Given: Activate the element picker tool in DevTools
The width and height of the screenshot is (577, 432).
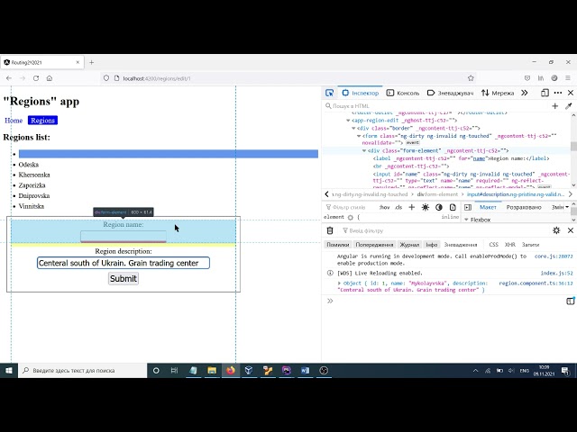Looking at the screenshot, I should tap(330, 93).
